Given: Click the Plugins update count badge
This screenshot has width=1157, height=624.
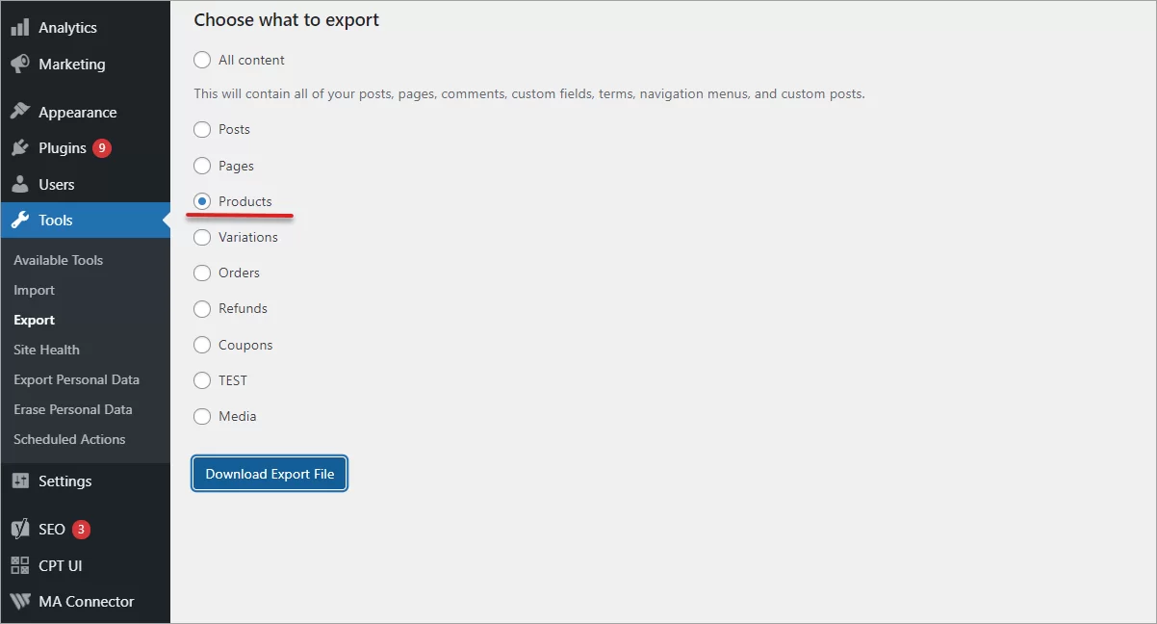Looking at the screenshot, I should 98,147.
